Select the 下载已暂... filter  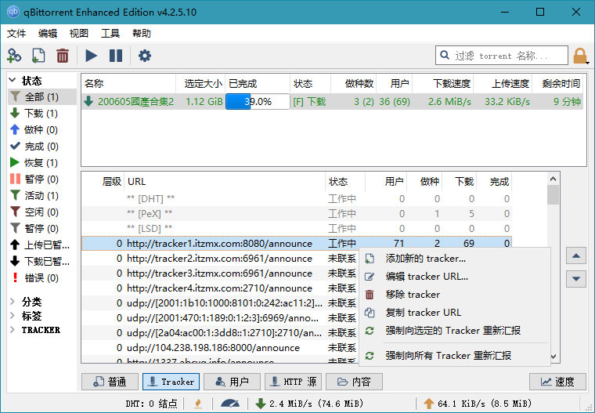tap(42, 262)
